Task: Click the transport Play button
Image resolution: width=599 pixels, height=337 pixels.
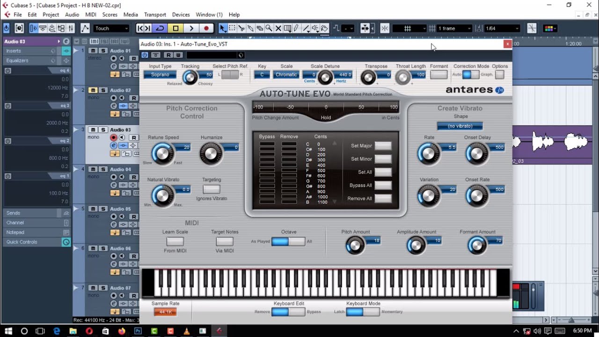Action: point(191,29)
